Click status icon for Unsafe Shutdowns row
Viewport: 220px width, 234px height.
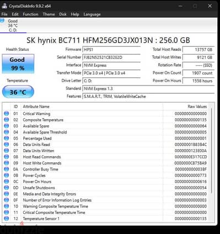point(7,188)
